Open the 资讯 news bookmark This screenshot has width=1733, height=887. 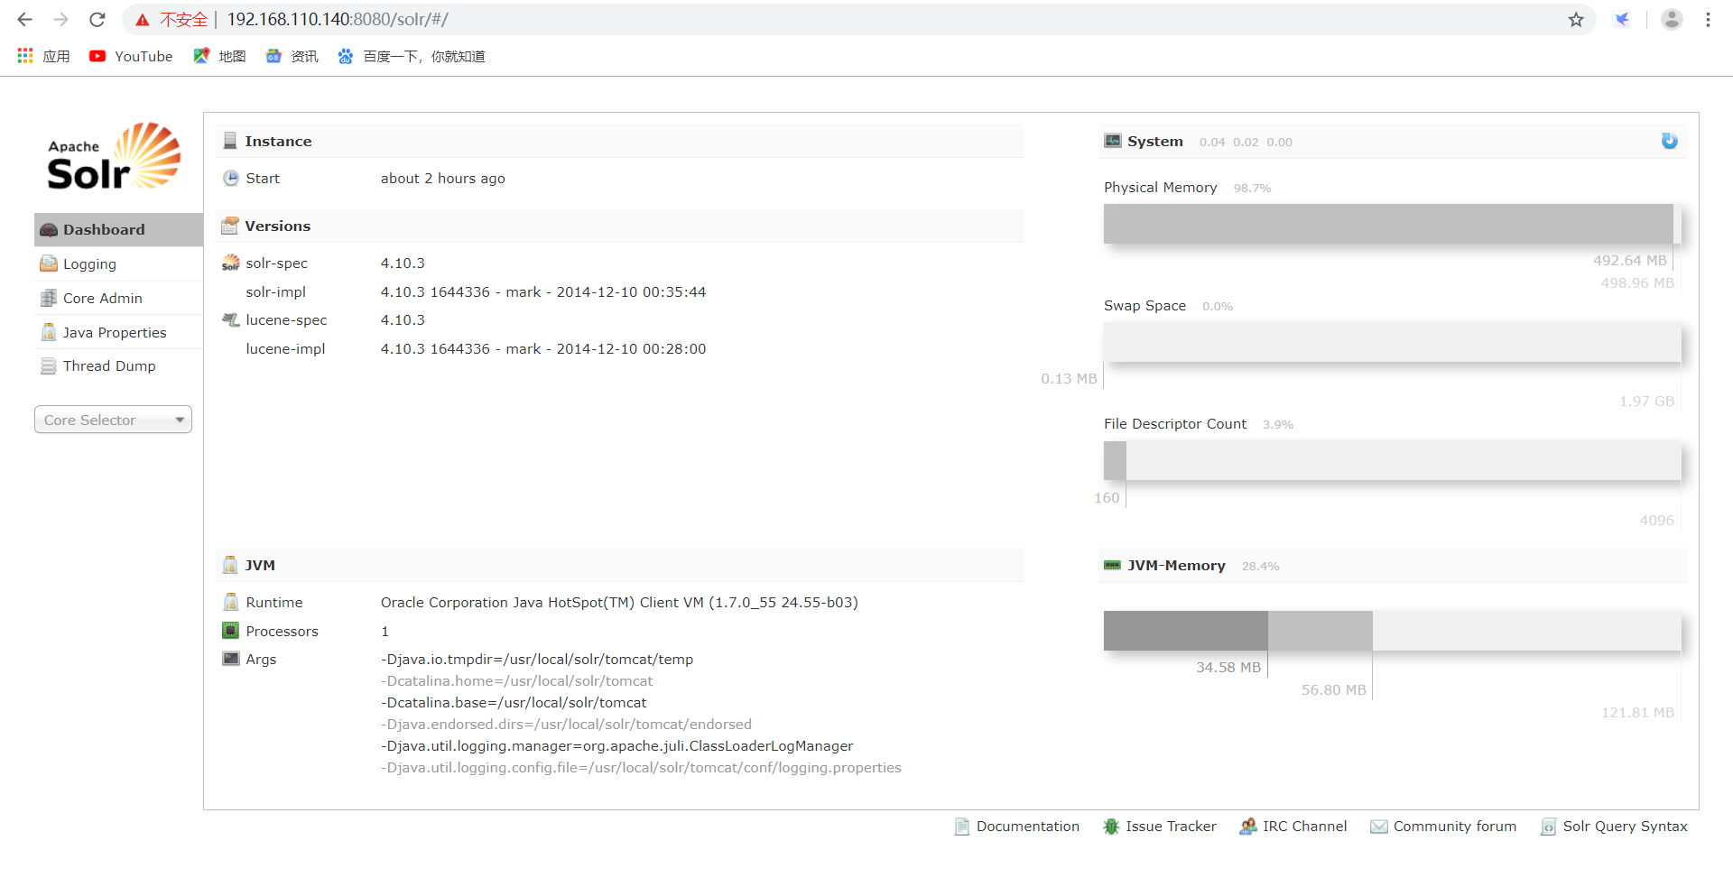292,56
